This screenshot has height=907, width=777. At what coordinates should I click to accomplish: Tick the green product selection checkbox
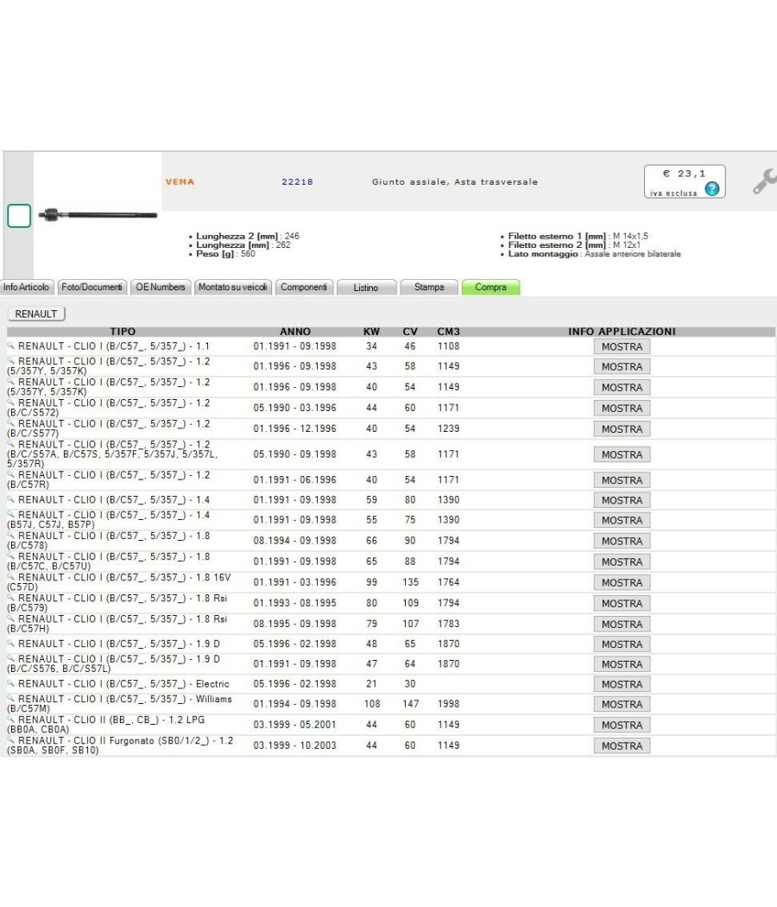(x=19, y=216)
